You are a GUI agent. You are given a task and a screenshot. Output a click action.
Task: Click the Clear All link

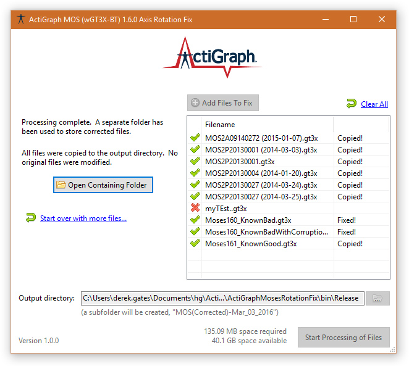(374, 104)
